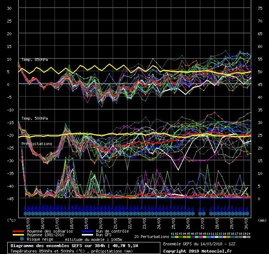Select the light gray perturbation 19 swatch
Viewport: 269px width, 254px height.
[245, 237]
